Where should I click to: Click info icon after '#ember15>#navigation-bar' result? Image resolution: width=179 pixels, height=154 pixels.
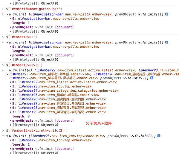pos(166,14)
